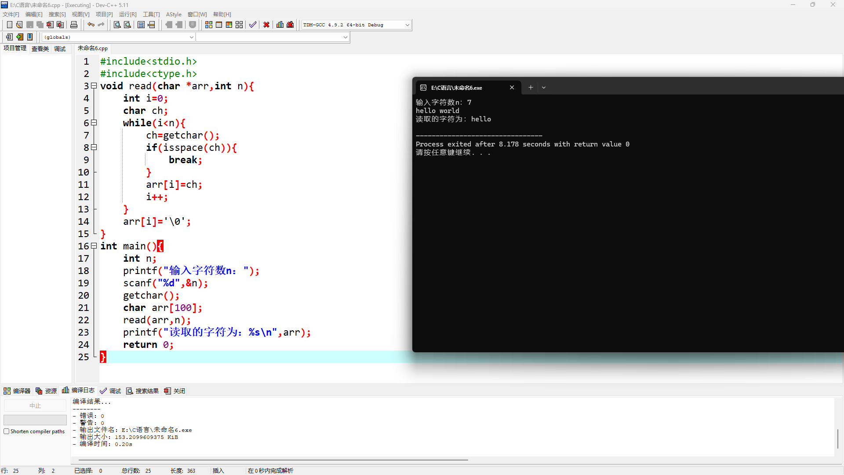
Task: Open the console tab list chevron
Action: 544,88
